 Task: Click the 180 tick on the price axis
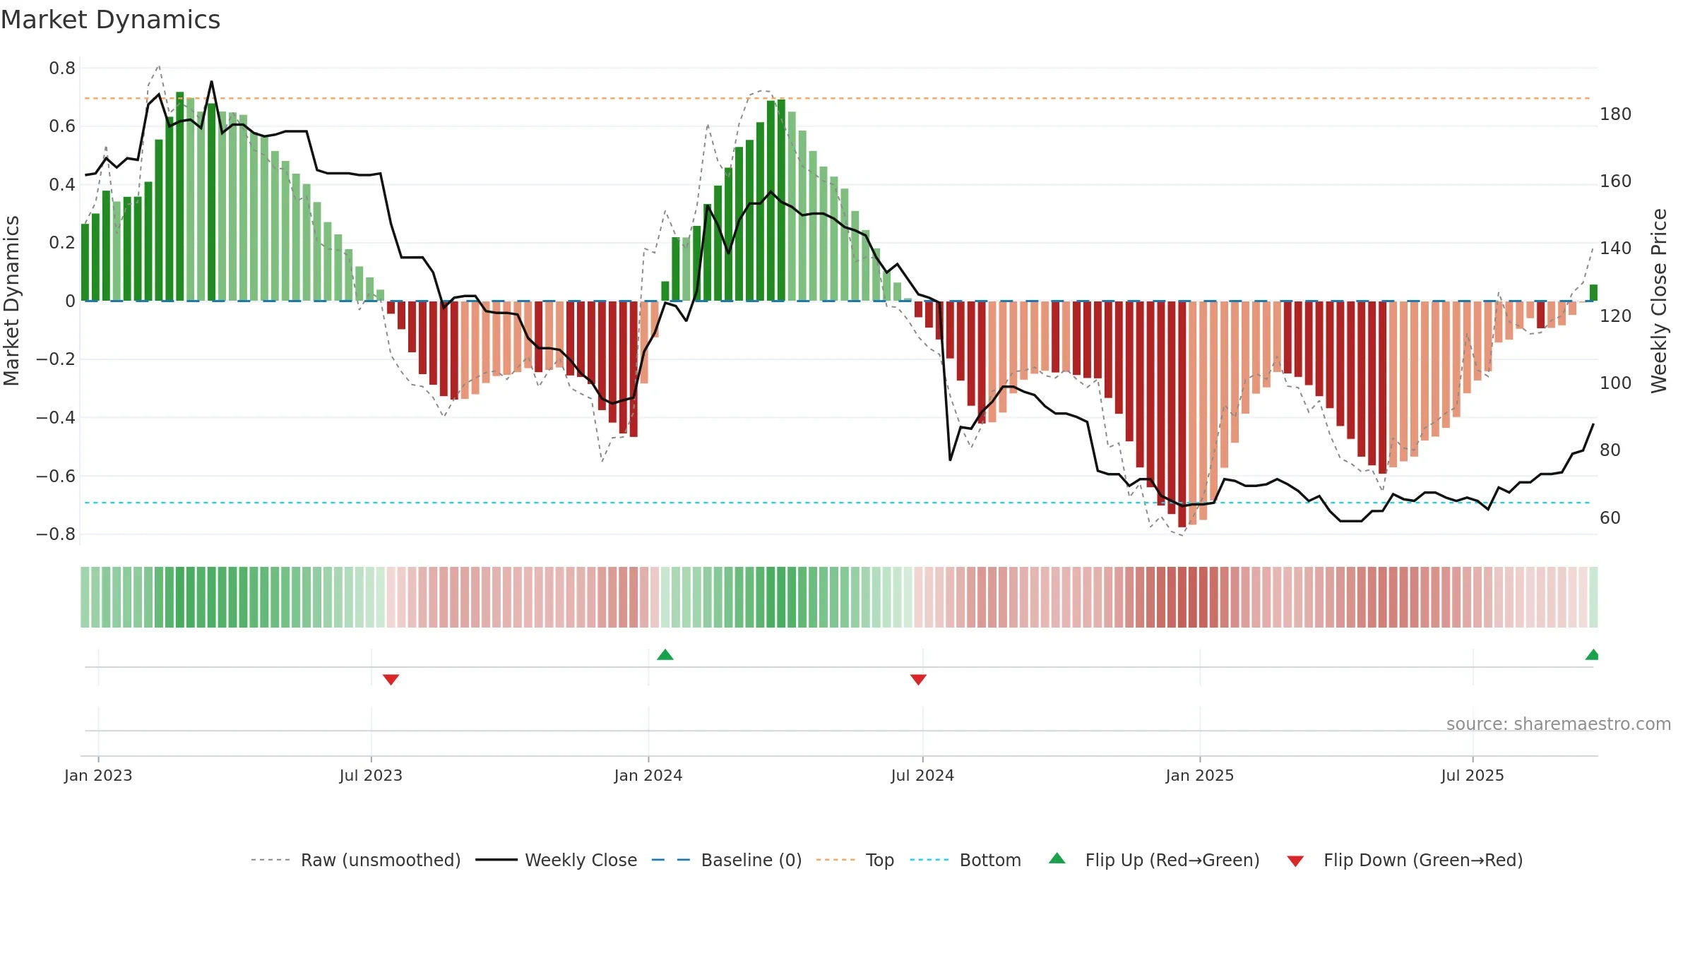coord(1616,114)
